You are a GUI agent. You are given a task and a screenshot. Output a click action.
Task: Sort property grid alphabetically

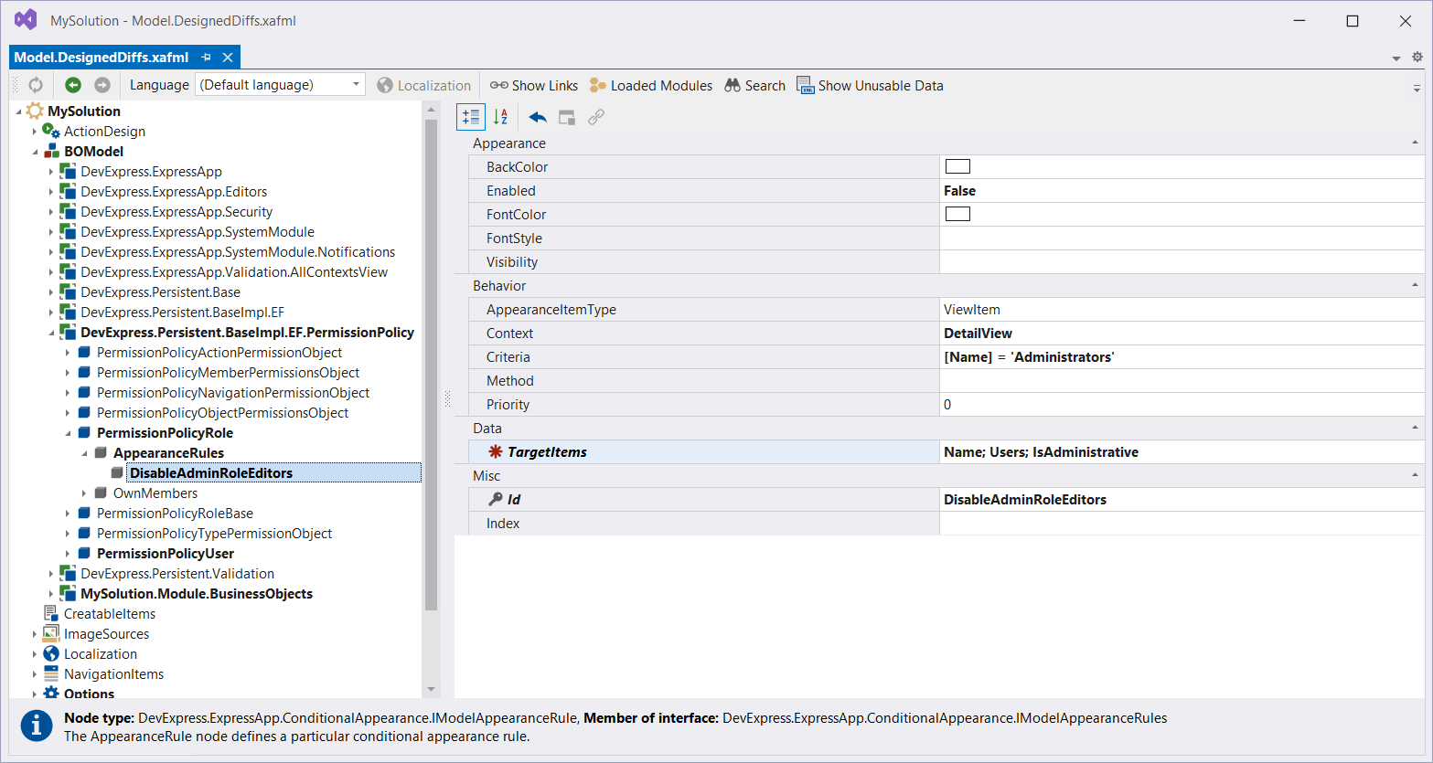(500, 117)
